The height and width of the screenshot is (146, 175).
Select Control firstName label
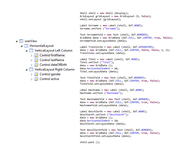pyautogui.click(x=52, y=55)
